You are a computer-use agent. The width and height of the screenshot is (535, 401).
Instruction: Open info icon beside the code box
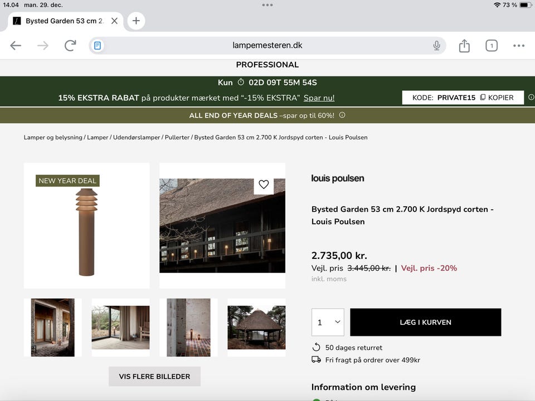[531, 97]
